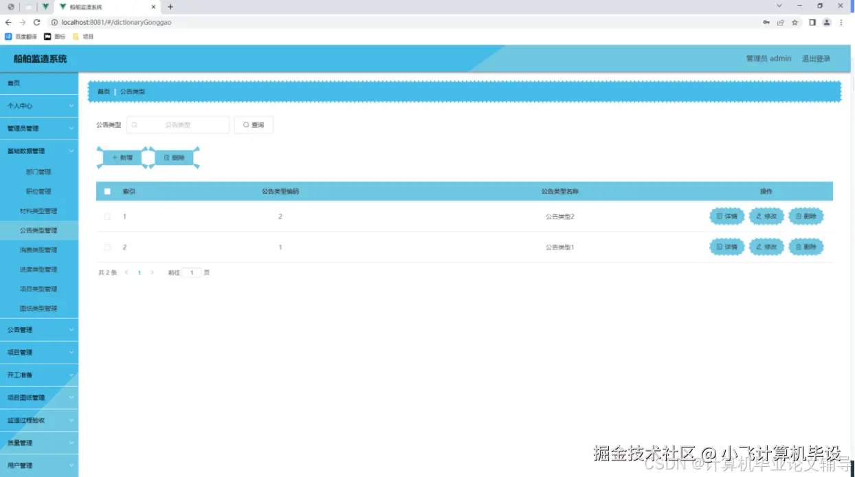This screenshot has width=855, height=477.
Task: Close the 船舶监造系统 browser tab
Action: click(x=153, y=7)
